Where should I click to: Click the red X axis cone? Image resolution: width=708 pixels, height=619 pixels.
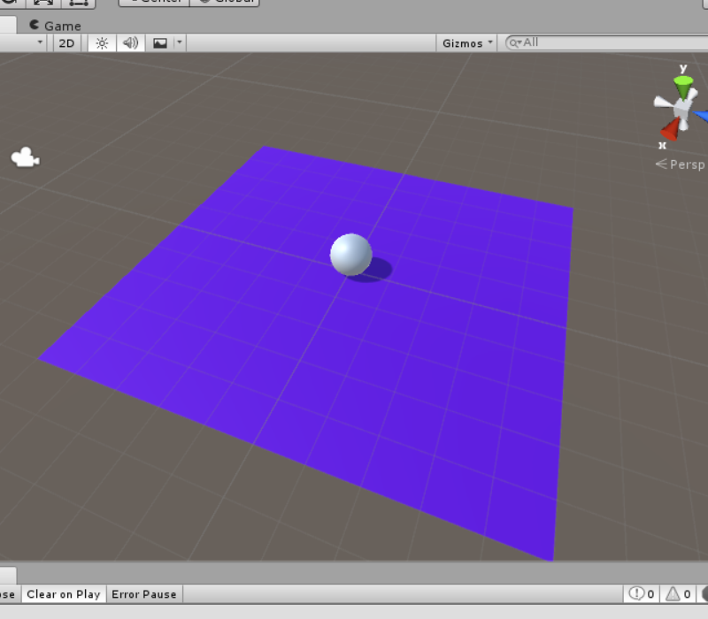point(670,130)
